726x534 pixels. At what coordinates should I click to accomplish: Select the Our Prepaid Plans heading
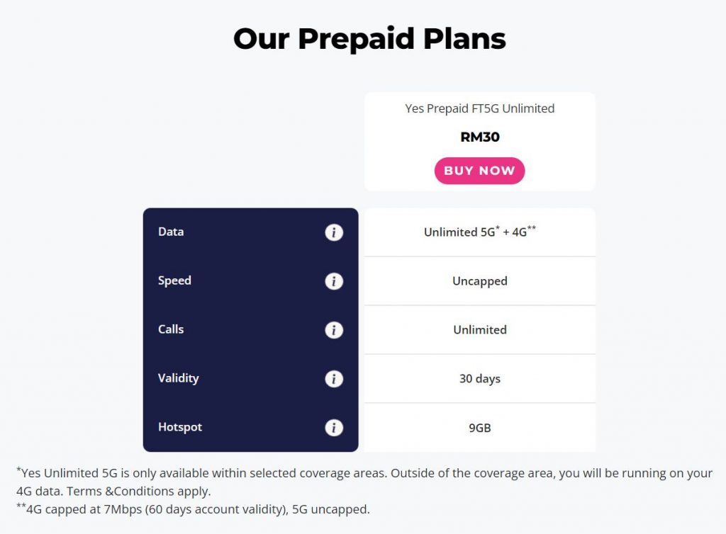[369, 38]
